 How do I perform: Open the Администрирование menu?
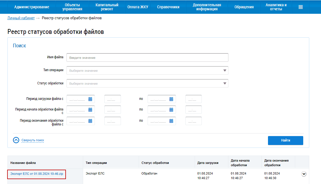coord(32,7)
